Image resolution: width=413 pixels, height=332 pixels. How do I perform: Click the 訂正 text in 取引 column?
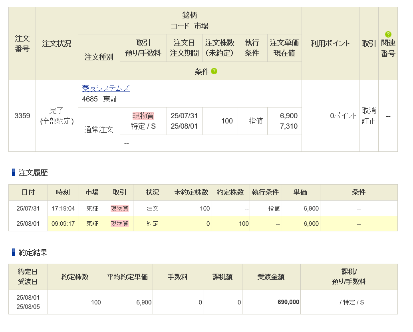369,121
